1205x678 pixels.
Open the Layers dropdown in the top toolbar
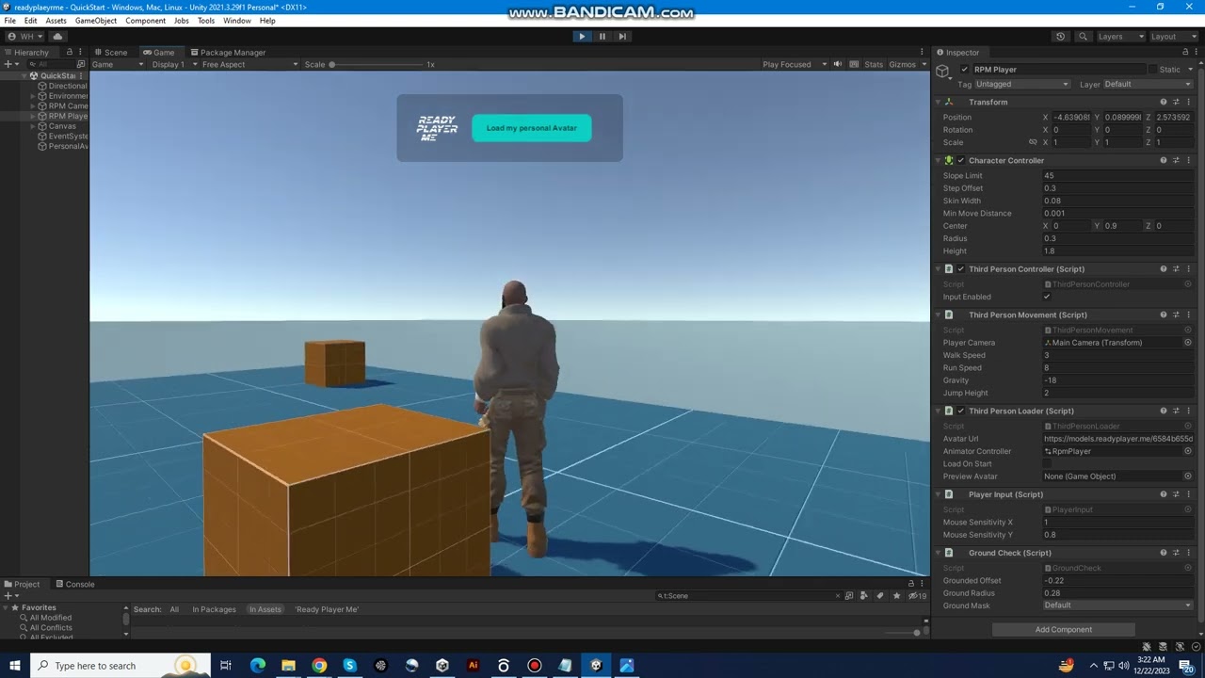pos(1120,36)
